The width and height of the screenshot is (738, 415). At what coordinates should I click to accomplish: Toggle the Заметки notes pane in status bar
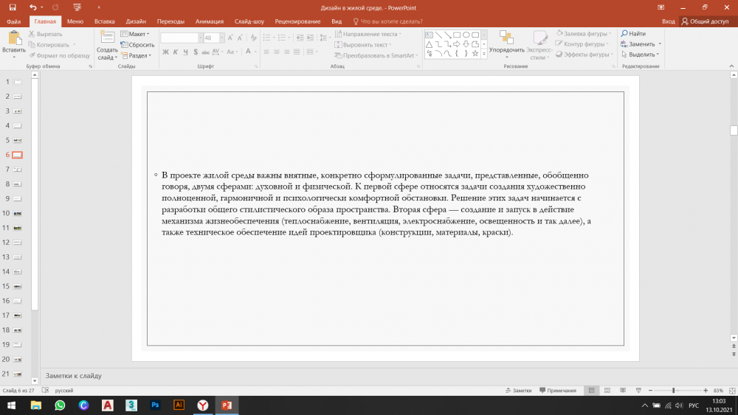[x=518, y=390]
